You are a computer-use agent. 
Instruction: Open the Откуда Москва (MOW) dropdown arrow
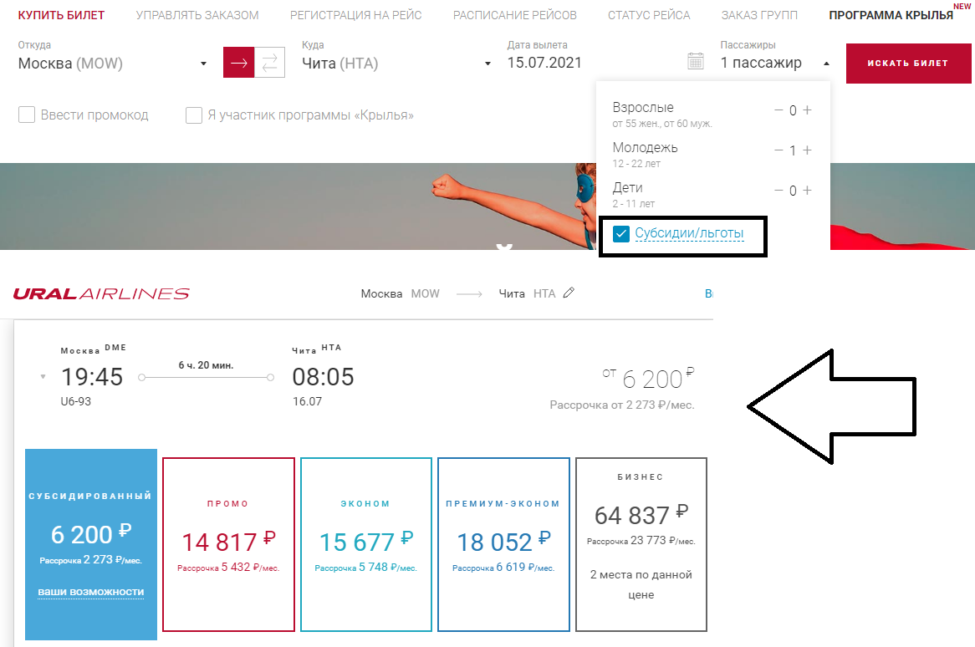(x=203, y=64)
